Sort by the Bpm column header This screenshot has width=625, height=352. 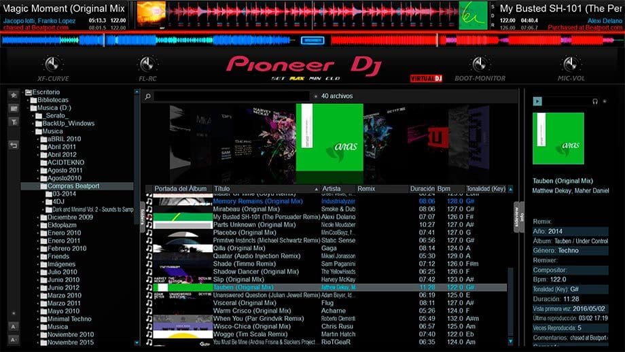450,188
